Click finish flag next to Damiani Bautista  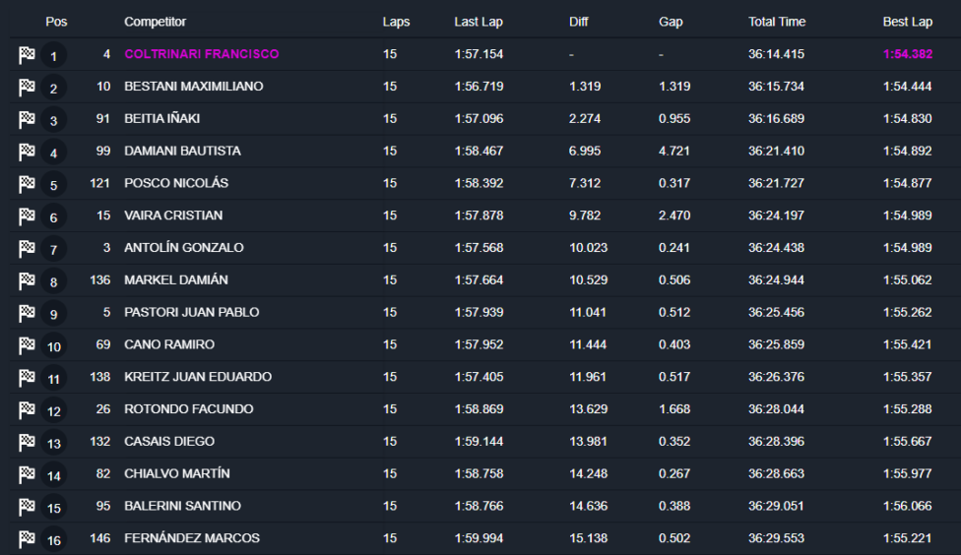27,152
